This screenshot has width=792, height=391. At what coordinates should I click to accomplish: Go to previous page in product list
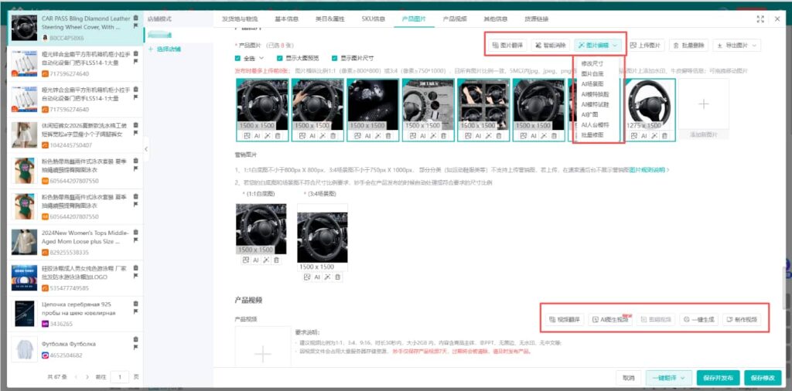pyautogui.click(x=76, y=377)
